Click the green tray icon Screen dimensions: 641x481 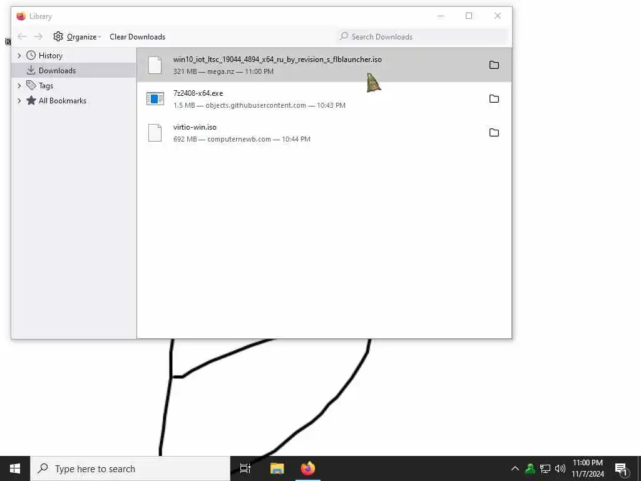click(530, 468)
